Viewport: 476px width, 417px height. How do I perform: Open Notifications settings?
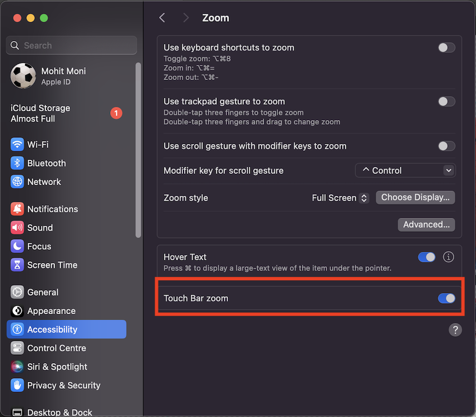click(52, 209)
